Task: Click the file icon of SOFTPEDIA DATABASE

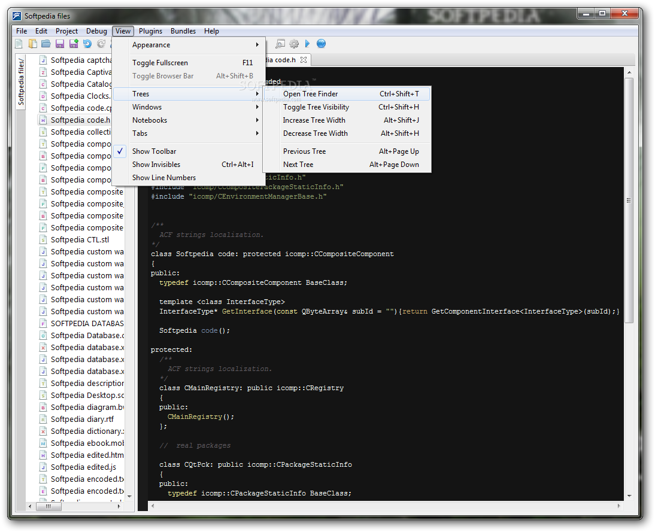Action: coord(43,324)
